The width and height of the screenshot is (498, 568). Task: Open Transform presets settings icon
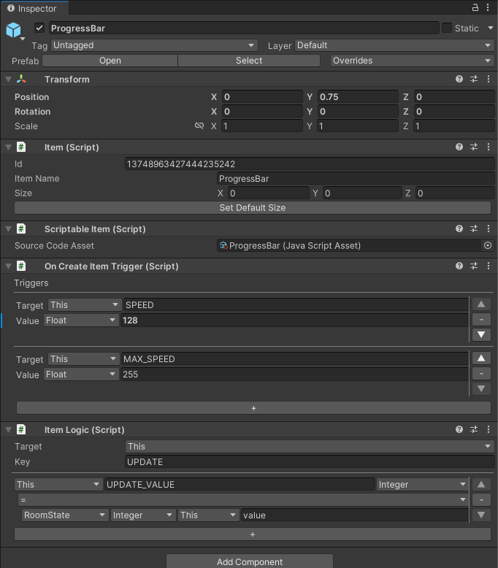(x=474, y=79)
